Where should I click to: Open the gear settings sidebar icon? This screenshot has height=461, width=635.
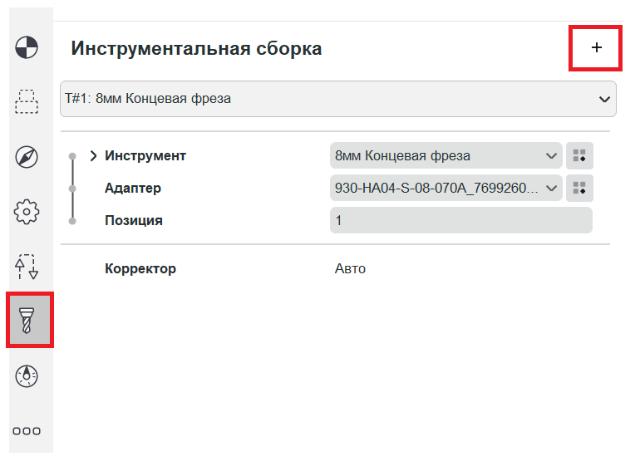27,212
